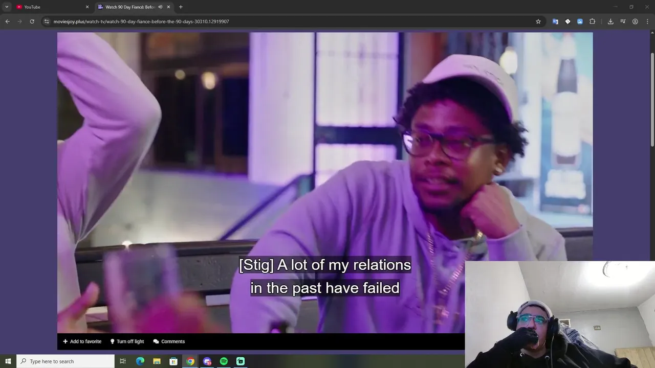Close the YouTube tab
The image size is (655, 368).
tap(87, 7)
